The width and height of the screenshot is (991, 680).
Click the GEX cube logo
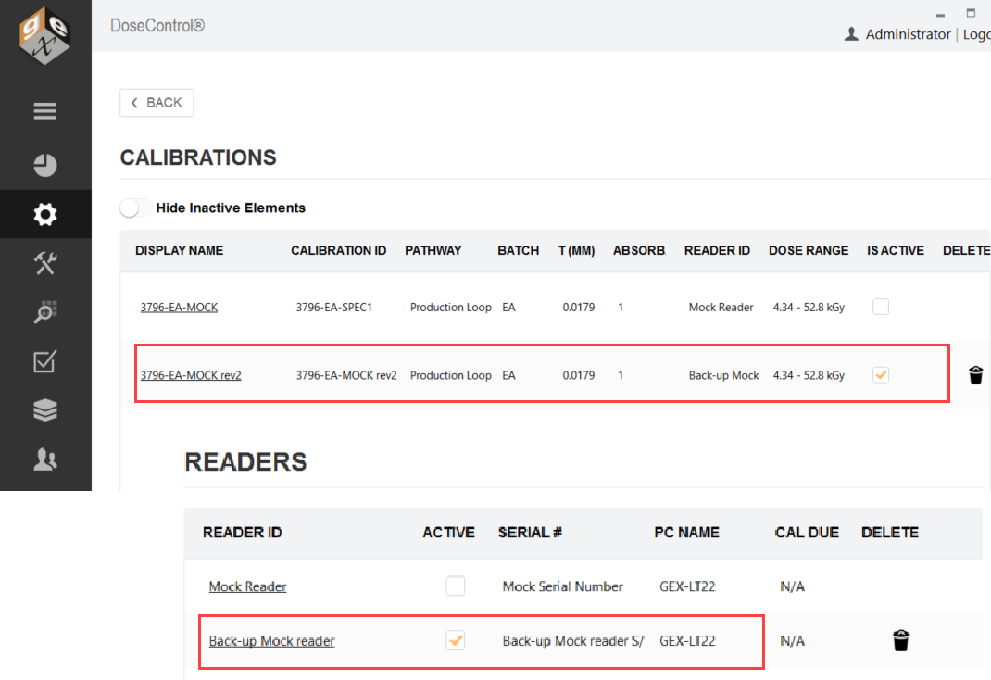tap(44, 35)
